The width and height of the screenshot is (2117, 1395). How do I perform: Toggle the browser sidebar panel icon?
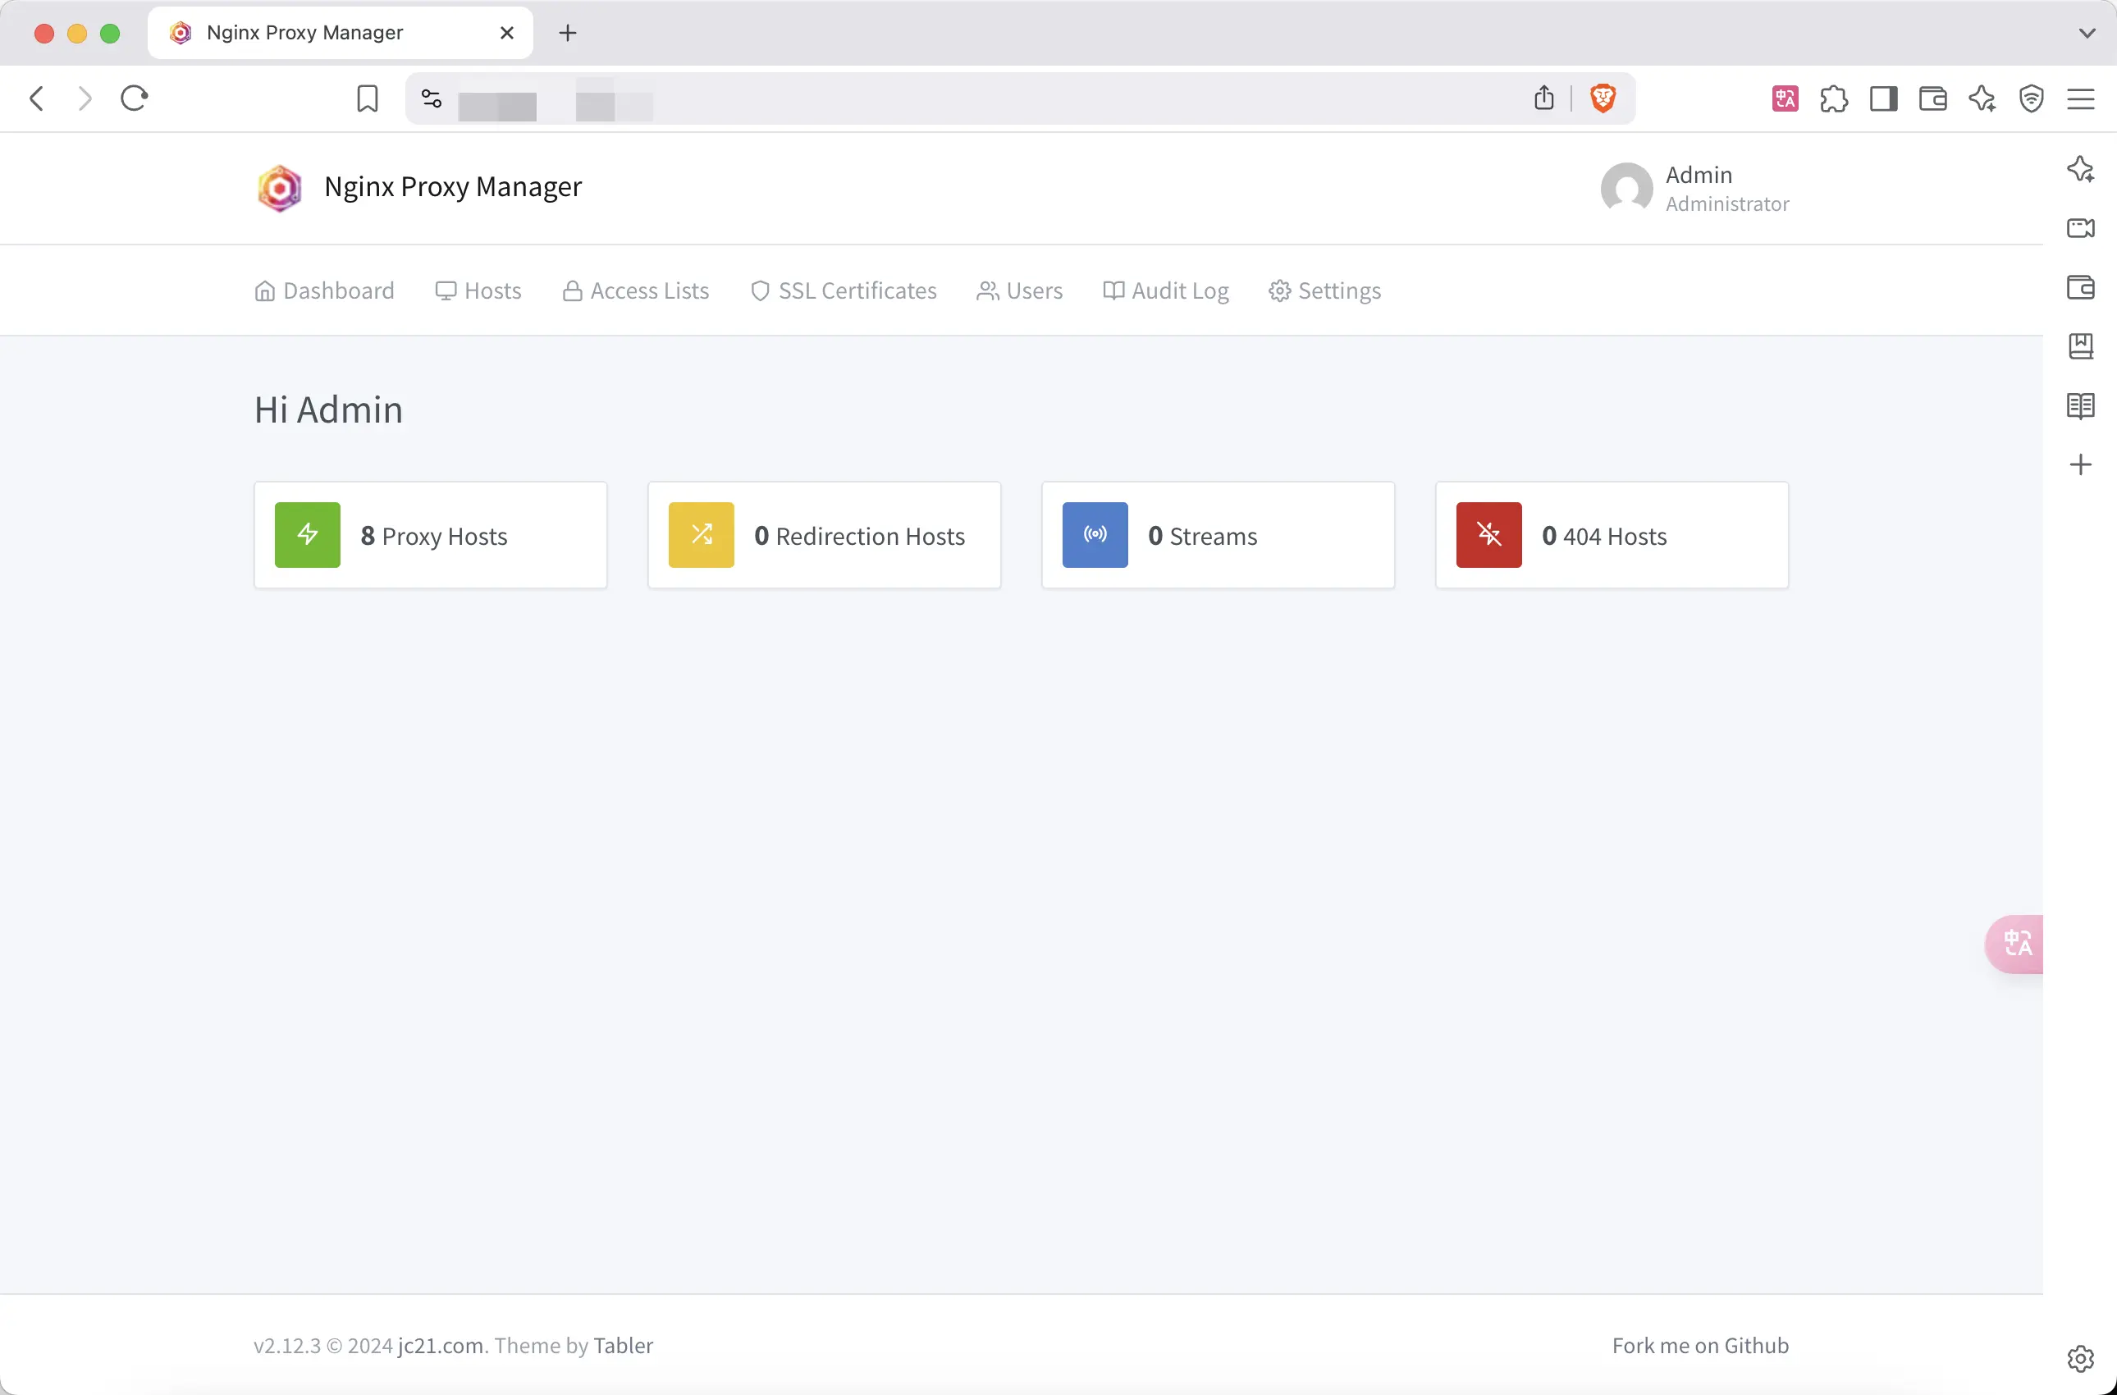click(x=1884, y=98)
